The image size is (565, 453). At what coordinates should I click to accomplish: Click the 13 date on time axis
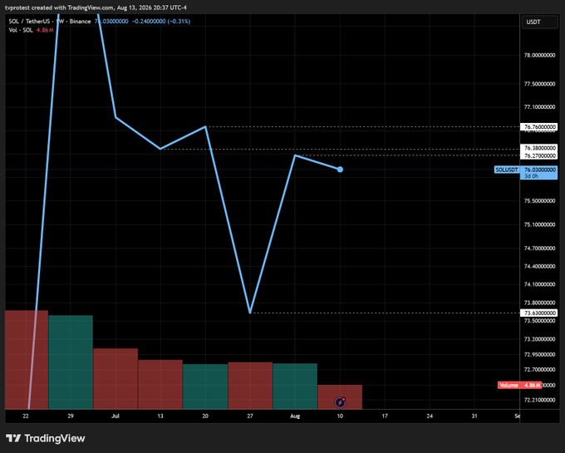click(x=160, y=416)
